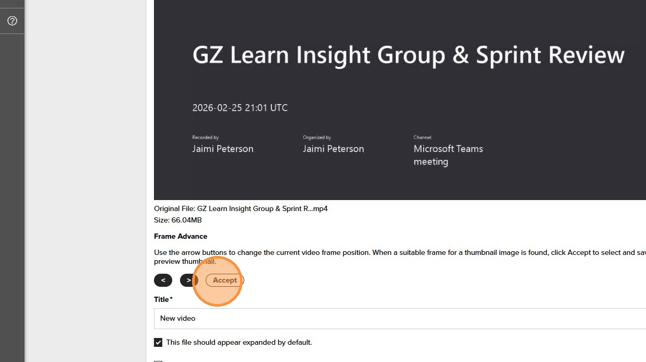Accept the current frame as thumbnail

pyautogui.click(x=225, y=281)
